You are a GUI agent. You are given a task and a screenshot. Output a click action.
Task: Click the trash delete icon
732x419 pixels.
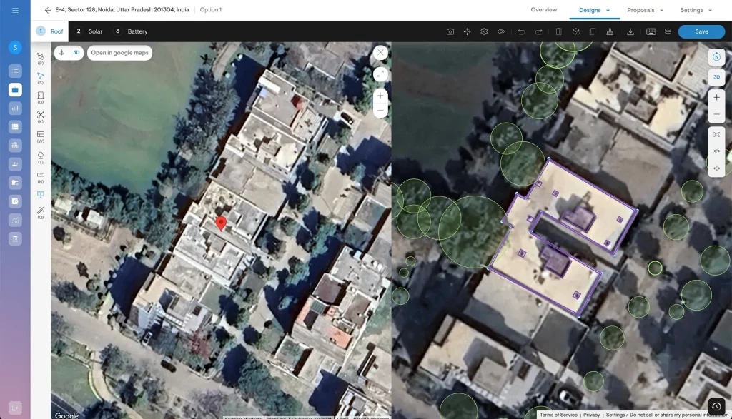558,31
